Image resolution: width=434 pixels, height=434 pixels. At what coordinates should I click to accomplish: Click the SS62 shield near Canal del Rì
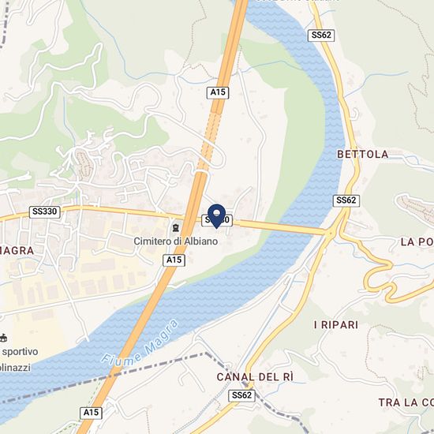tap(241, 395)
